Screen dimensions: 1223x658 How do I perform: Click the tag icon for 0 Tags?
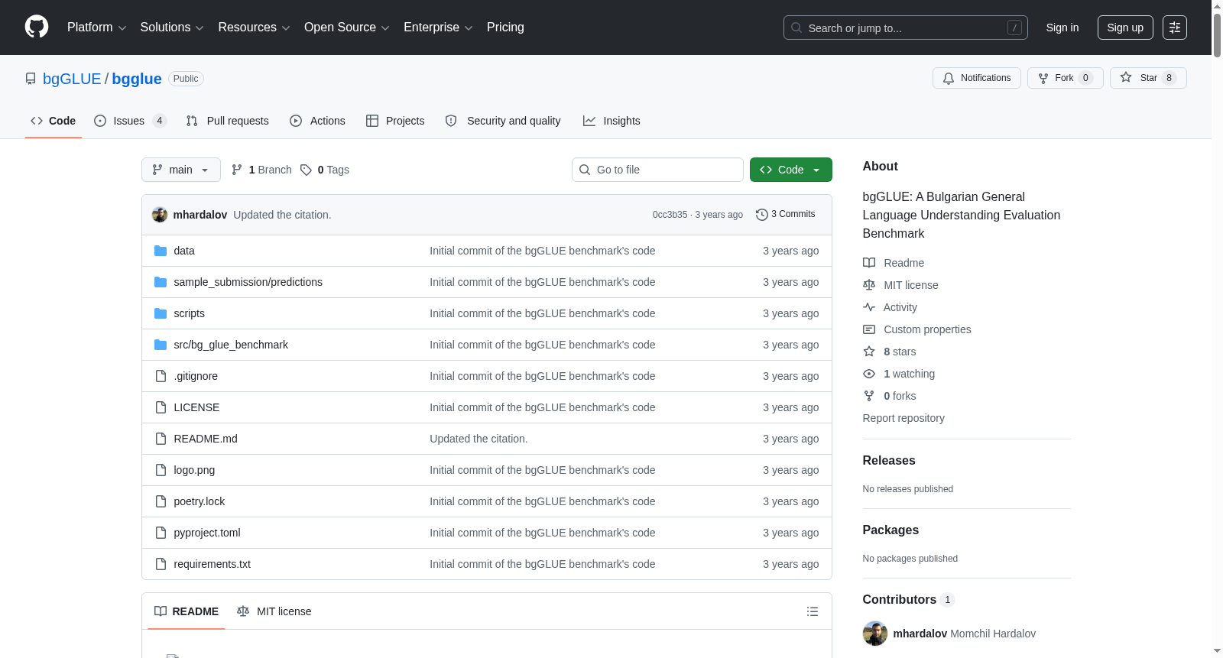[x=306, y=170]
